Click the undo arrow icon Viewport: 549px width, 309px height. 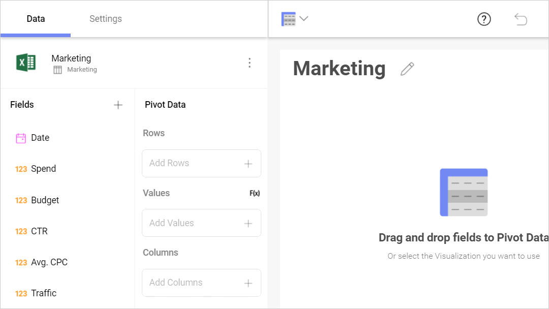(x=521, y=19)
